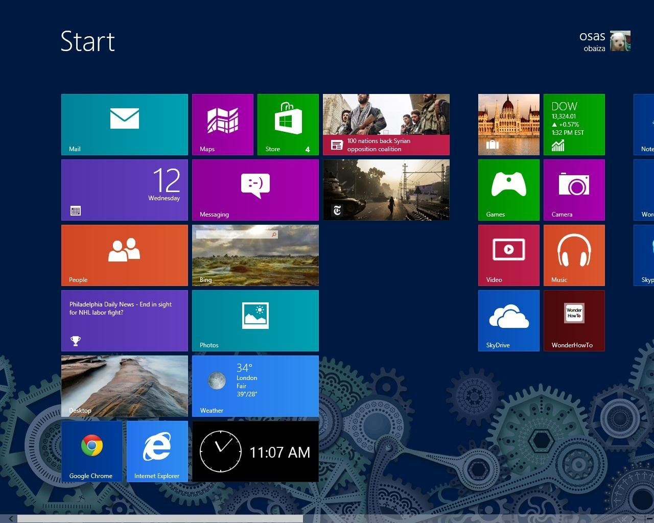Open the Store tile
This screenshot has height=523, width=654.
point(288,125)
